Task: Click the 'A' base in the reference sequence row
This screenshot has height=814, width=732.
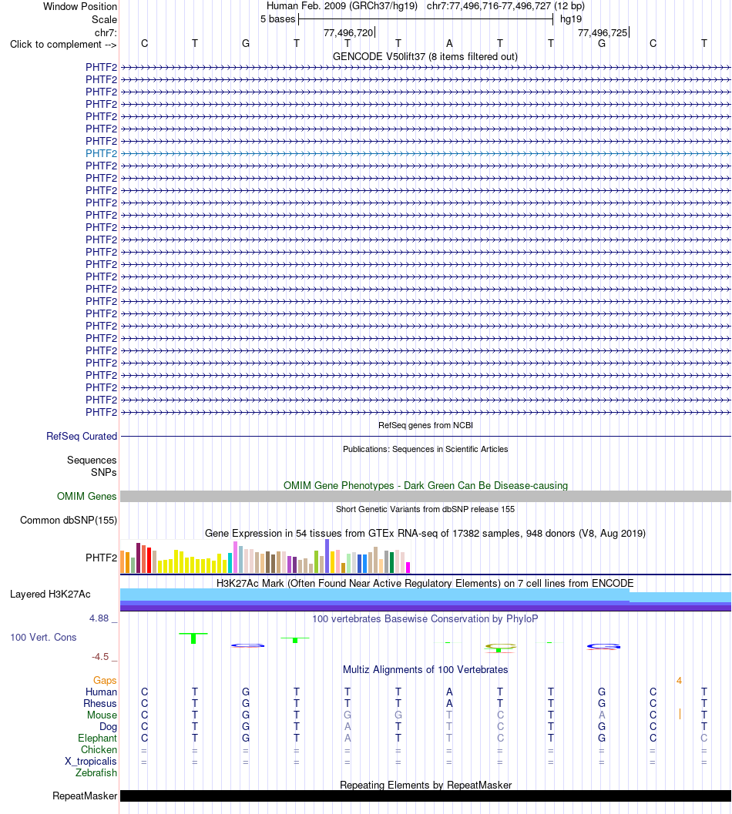Action: pos(449,44)
